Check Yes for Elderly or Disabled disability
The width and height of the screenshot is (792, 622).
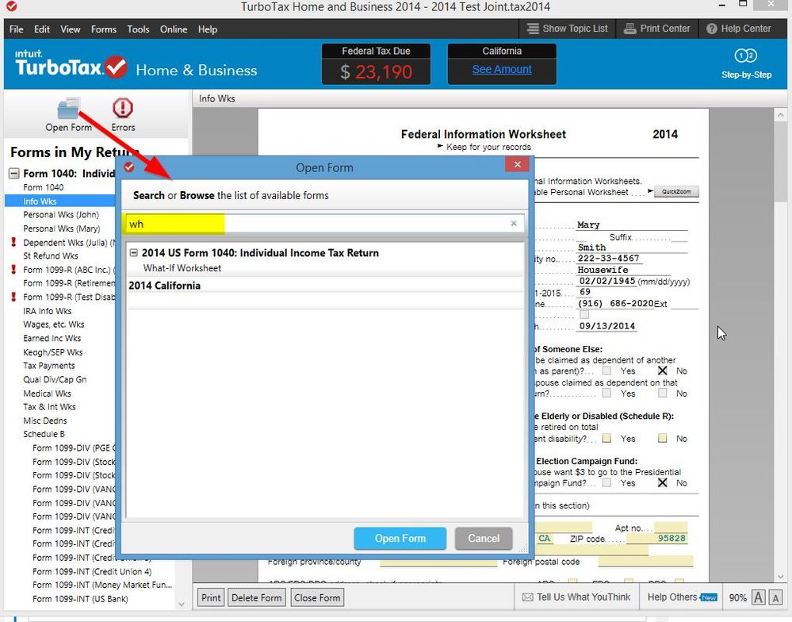click(606, 438)
